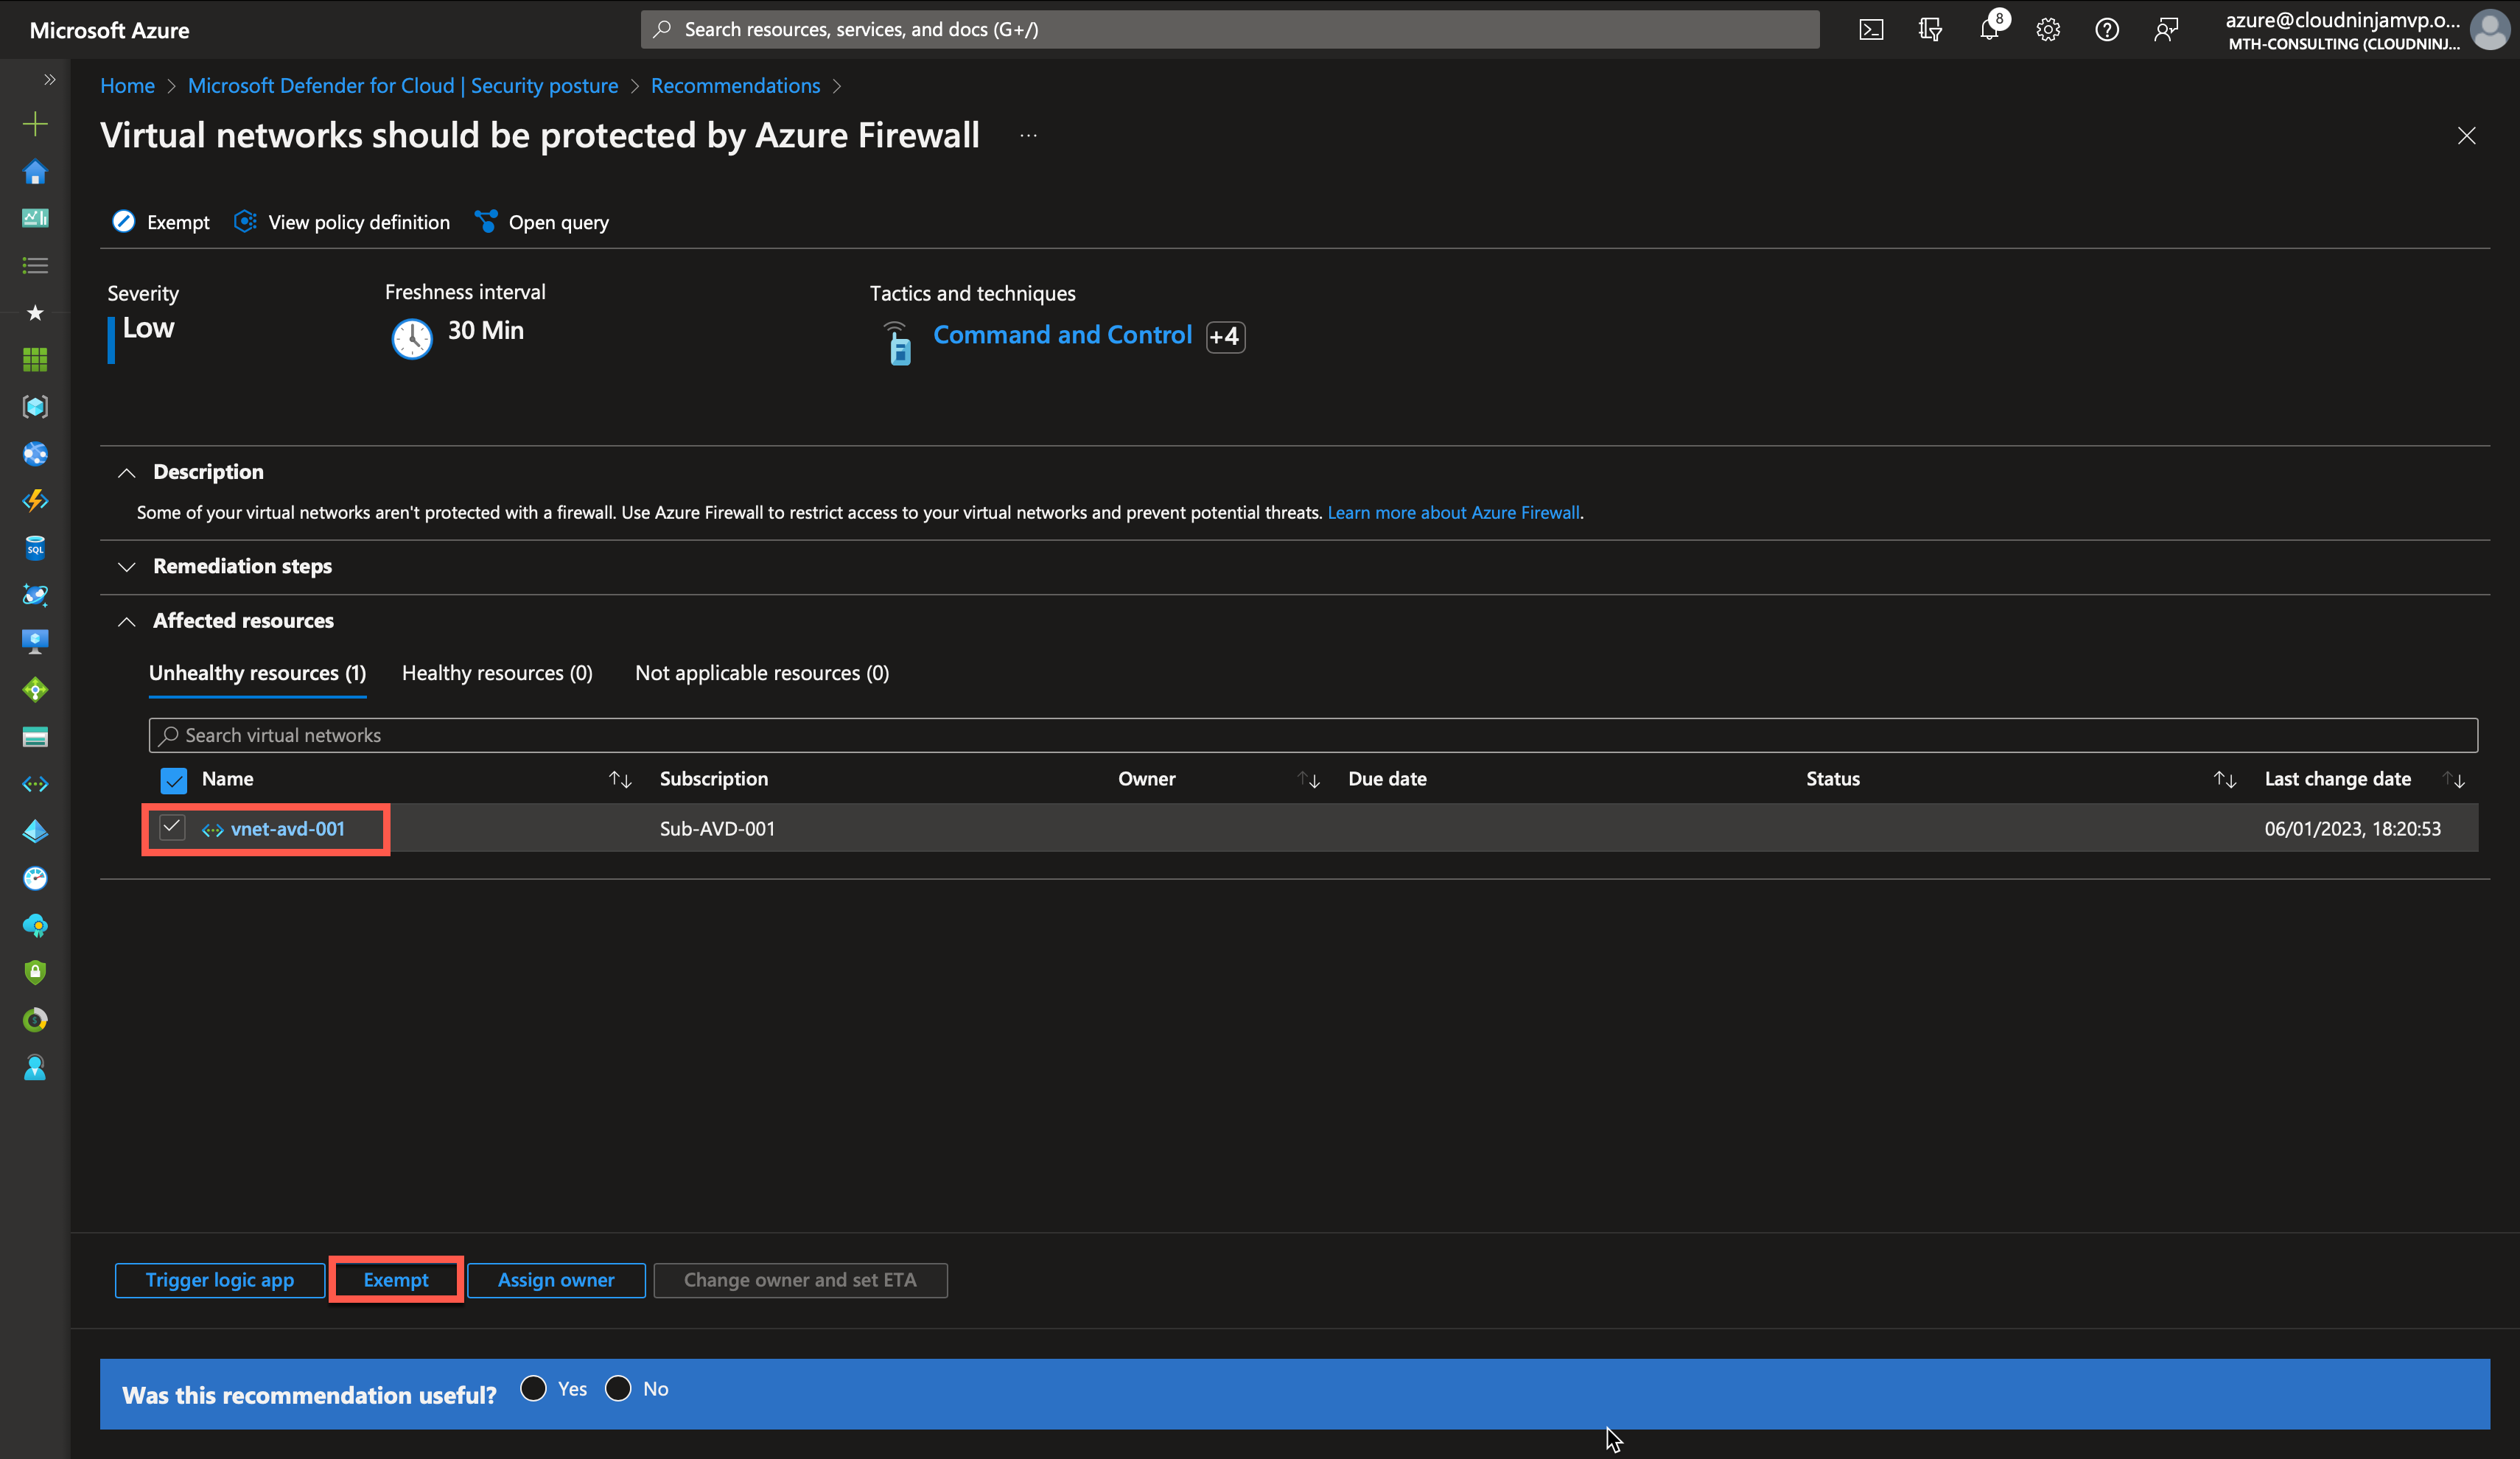
Task: Switch to the Not applicable resources (0) tab
Action: (x=762, y=673)
